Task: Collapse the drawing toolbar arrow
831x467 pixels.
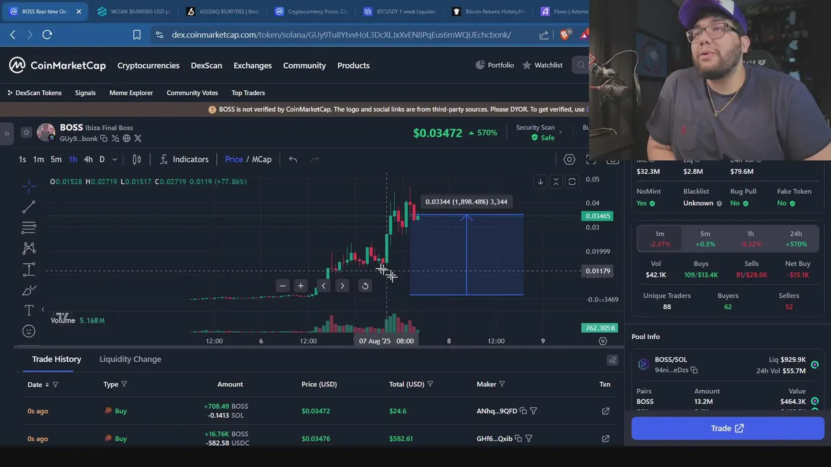Action: tap(43, 310)
